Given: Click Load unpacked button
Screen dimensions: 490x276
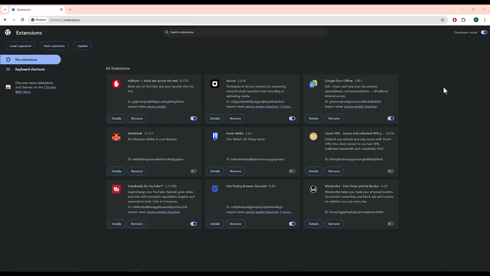Looking at the screenshot, I should 20,46.
